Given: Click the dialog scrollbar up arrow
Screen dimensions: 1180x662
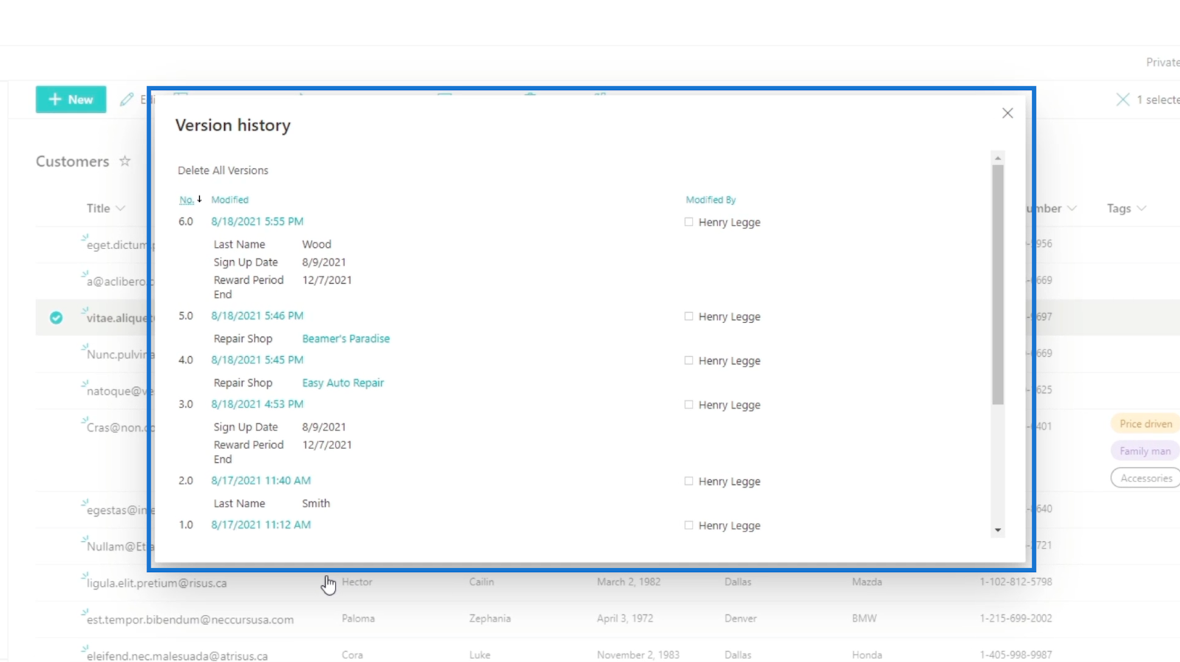Looking at the screenshot, I should [x=998, y=158].
